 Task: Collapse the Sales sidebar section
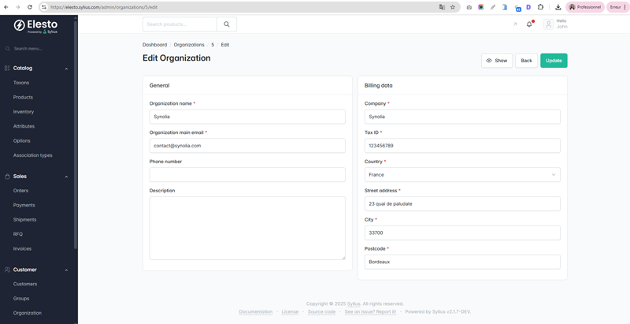point(66,177)
